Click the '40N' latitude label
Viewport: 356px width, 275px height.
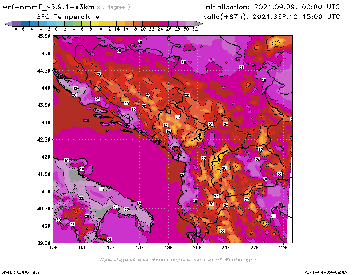pyautogui.click(x=46, y=226)
